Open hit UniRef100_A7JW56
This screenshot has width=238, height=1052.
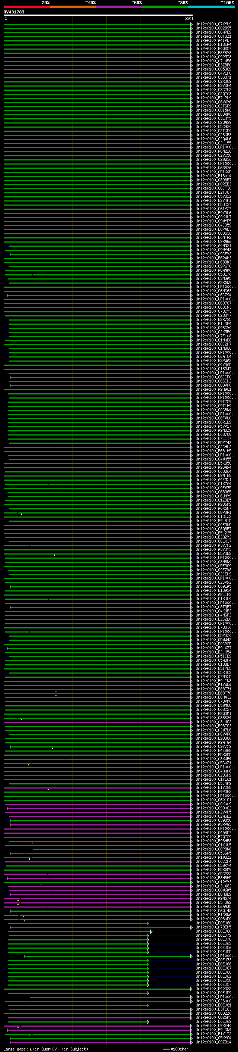tap(213, 61)
